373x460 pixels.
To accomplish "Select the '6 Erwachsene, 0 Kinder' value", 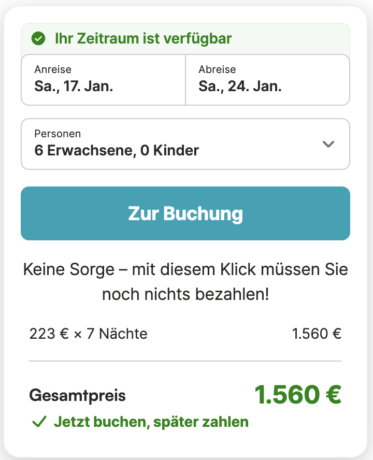I will [117, 151].
